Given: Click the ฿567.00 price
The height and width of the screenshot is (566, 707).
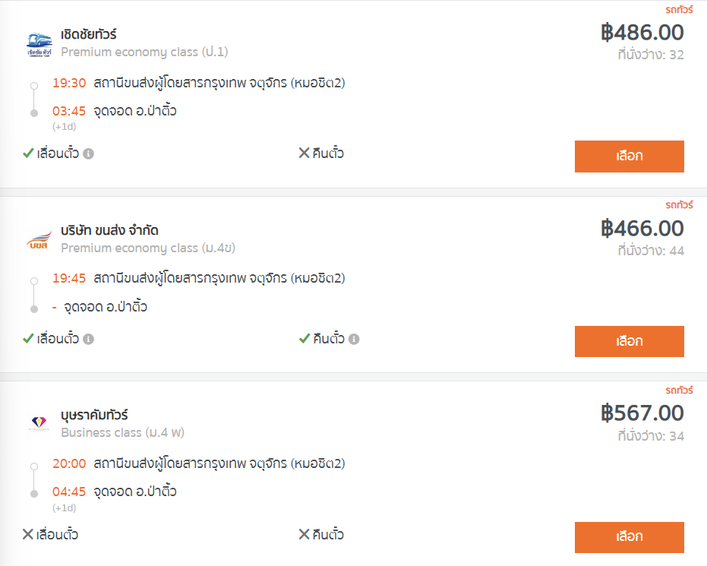Looking at the screenshot, I should [x=642, y=413].
